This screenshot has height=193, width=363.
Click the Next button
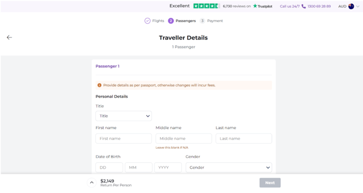tap(270, 182)
